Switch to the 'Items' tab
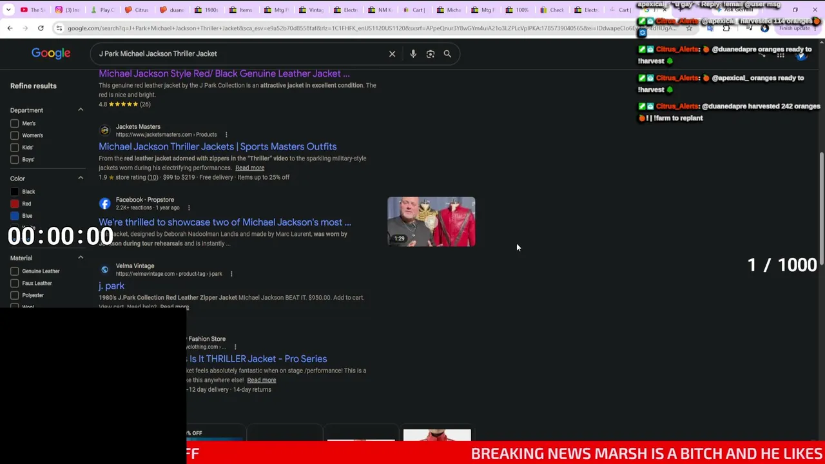825x464 pixels. pos(241,10)
